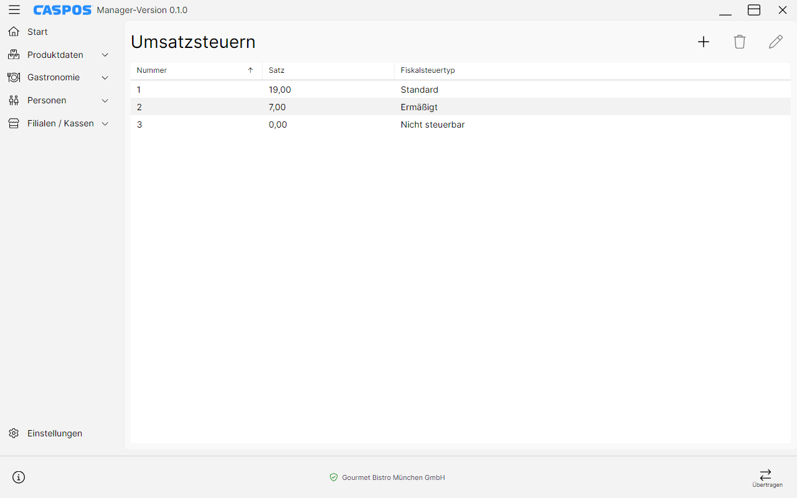Screen dimensions: 797x498
Task: Expand the Gastronomie chevron
Action: 105,78
